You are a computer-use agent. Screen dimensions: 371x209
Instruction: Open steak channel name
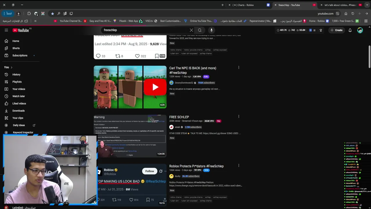click(x=177, y=127)
